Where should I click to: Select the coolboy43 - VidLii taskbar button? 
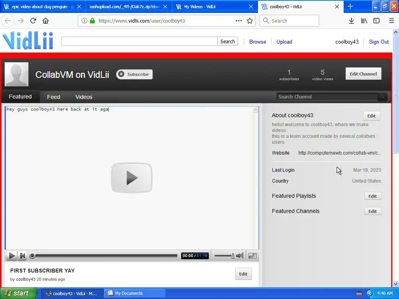point(72,293)
